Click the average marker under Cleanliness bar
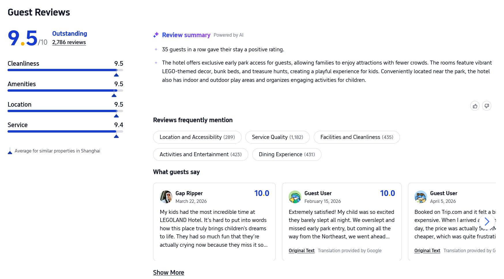The image size is (504, 279). coord(116,75)
